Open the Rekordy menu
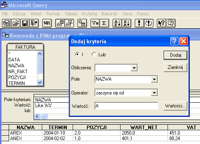Screen dimensions: 200x144 point(109,14)
